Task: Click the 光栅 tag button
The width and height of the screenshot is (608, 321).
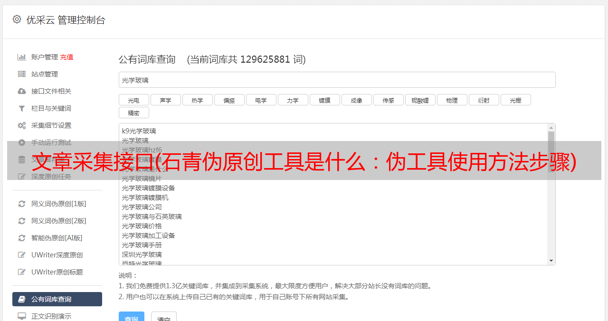Action: [516, 100]
